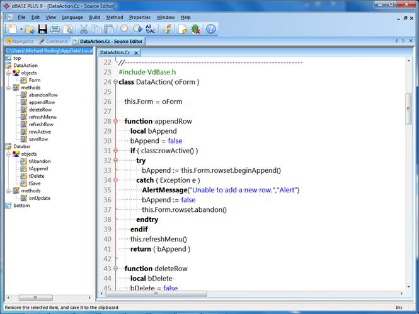Open the Properties menu
The width and height of the screenshot is (419, 314).
pyautogui.click(x=139, y=17)
